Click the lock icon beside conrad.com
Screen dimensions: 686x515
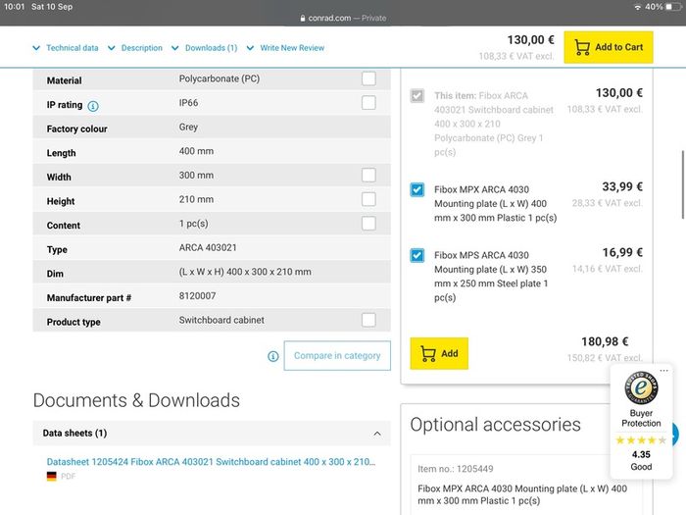pyautogui.click(x=302, y=19)
